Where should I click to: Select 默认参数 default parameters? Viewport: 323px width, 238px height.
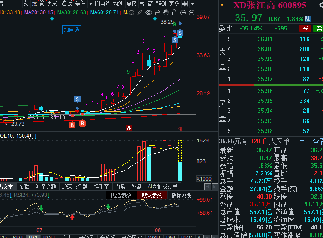(x=152, y=195)
